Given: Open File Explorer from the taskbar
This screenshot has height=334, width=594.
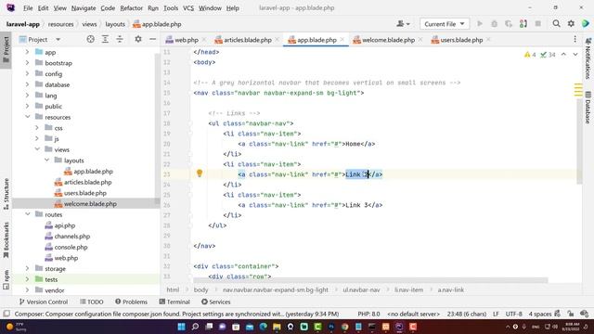Looking at the screenshot, I should [x=277, y=327].
